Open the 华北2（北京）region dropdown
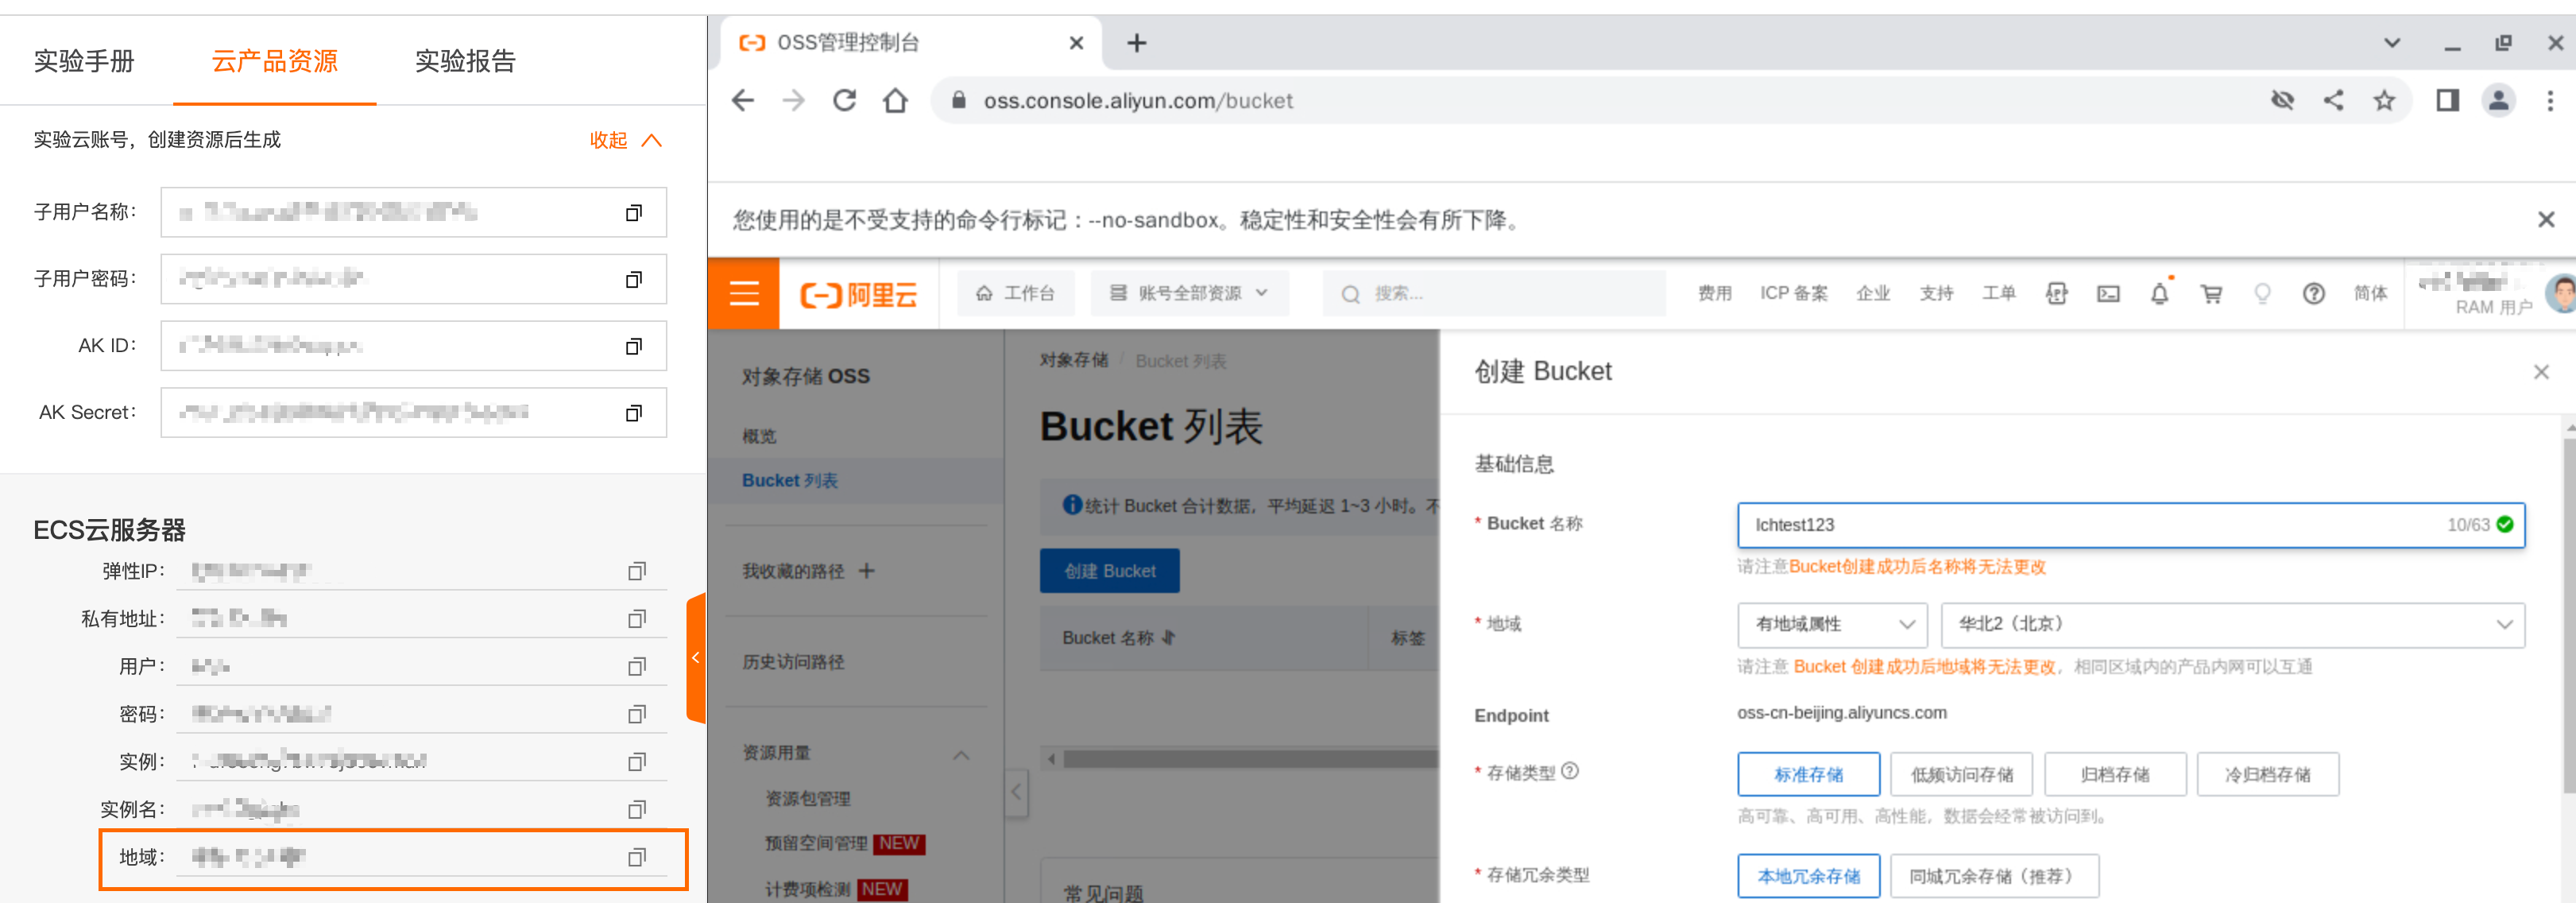Viewport: 2576px width, 903px height. coord(2231,624)
